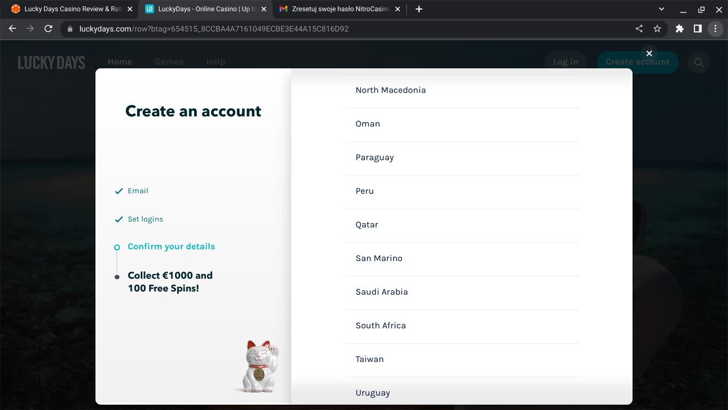
Task: Click the share page icon
Action: 639,29
